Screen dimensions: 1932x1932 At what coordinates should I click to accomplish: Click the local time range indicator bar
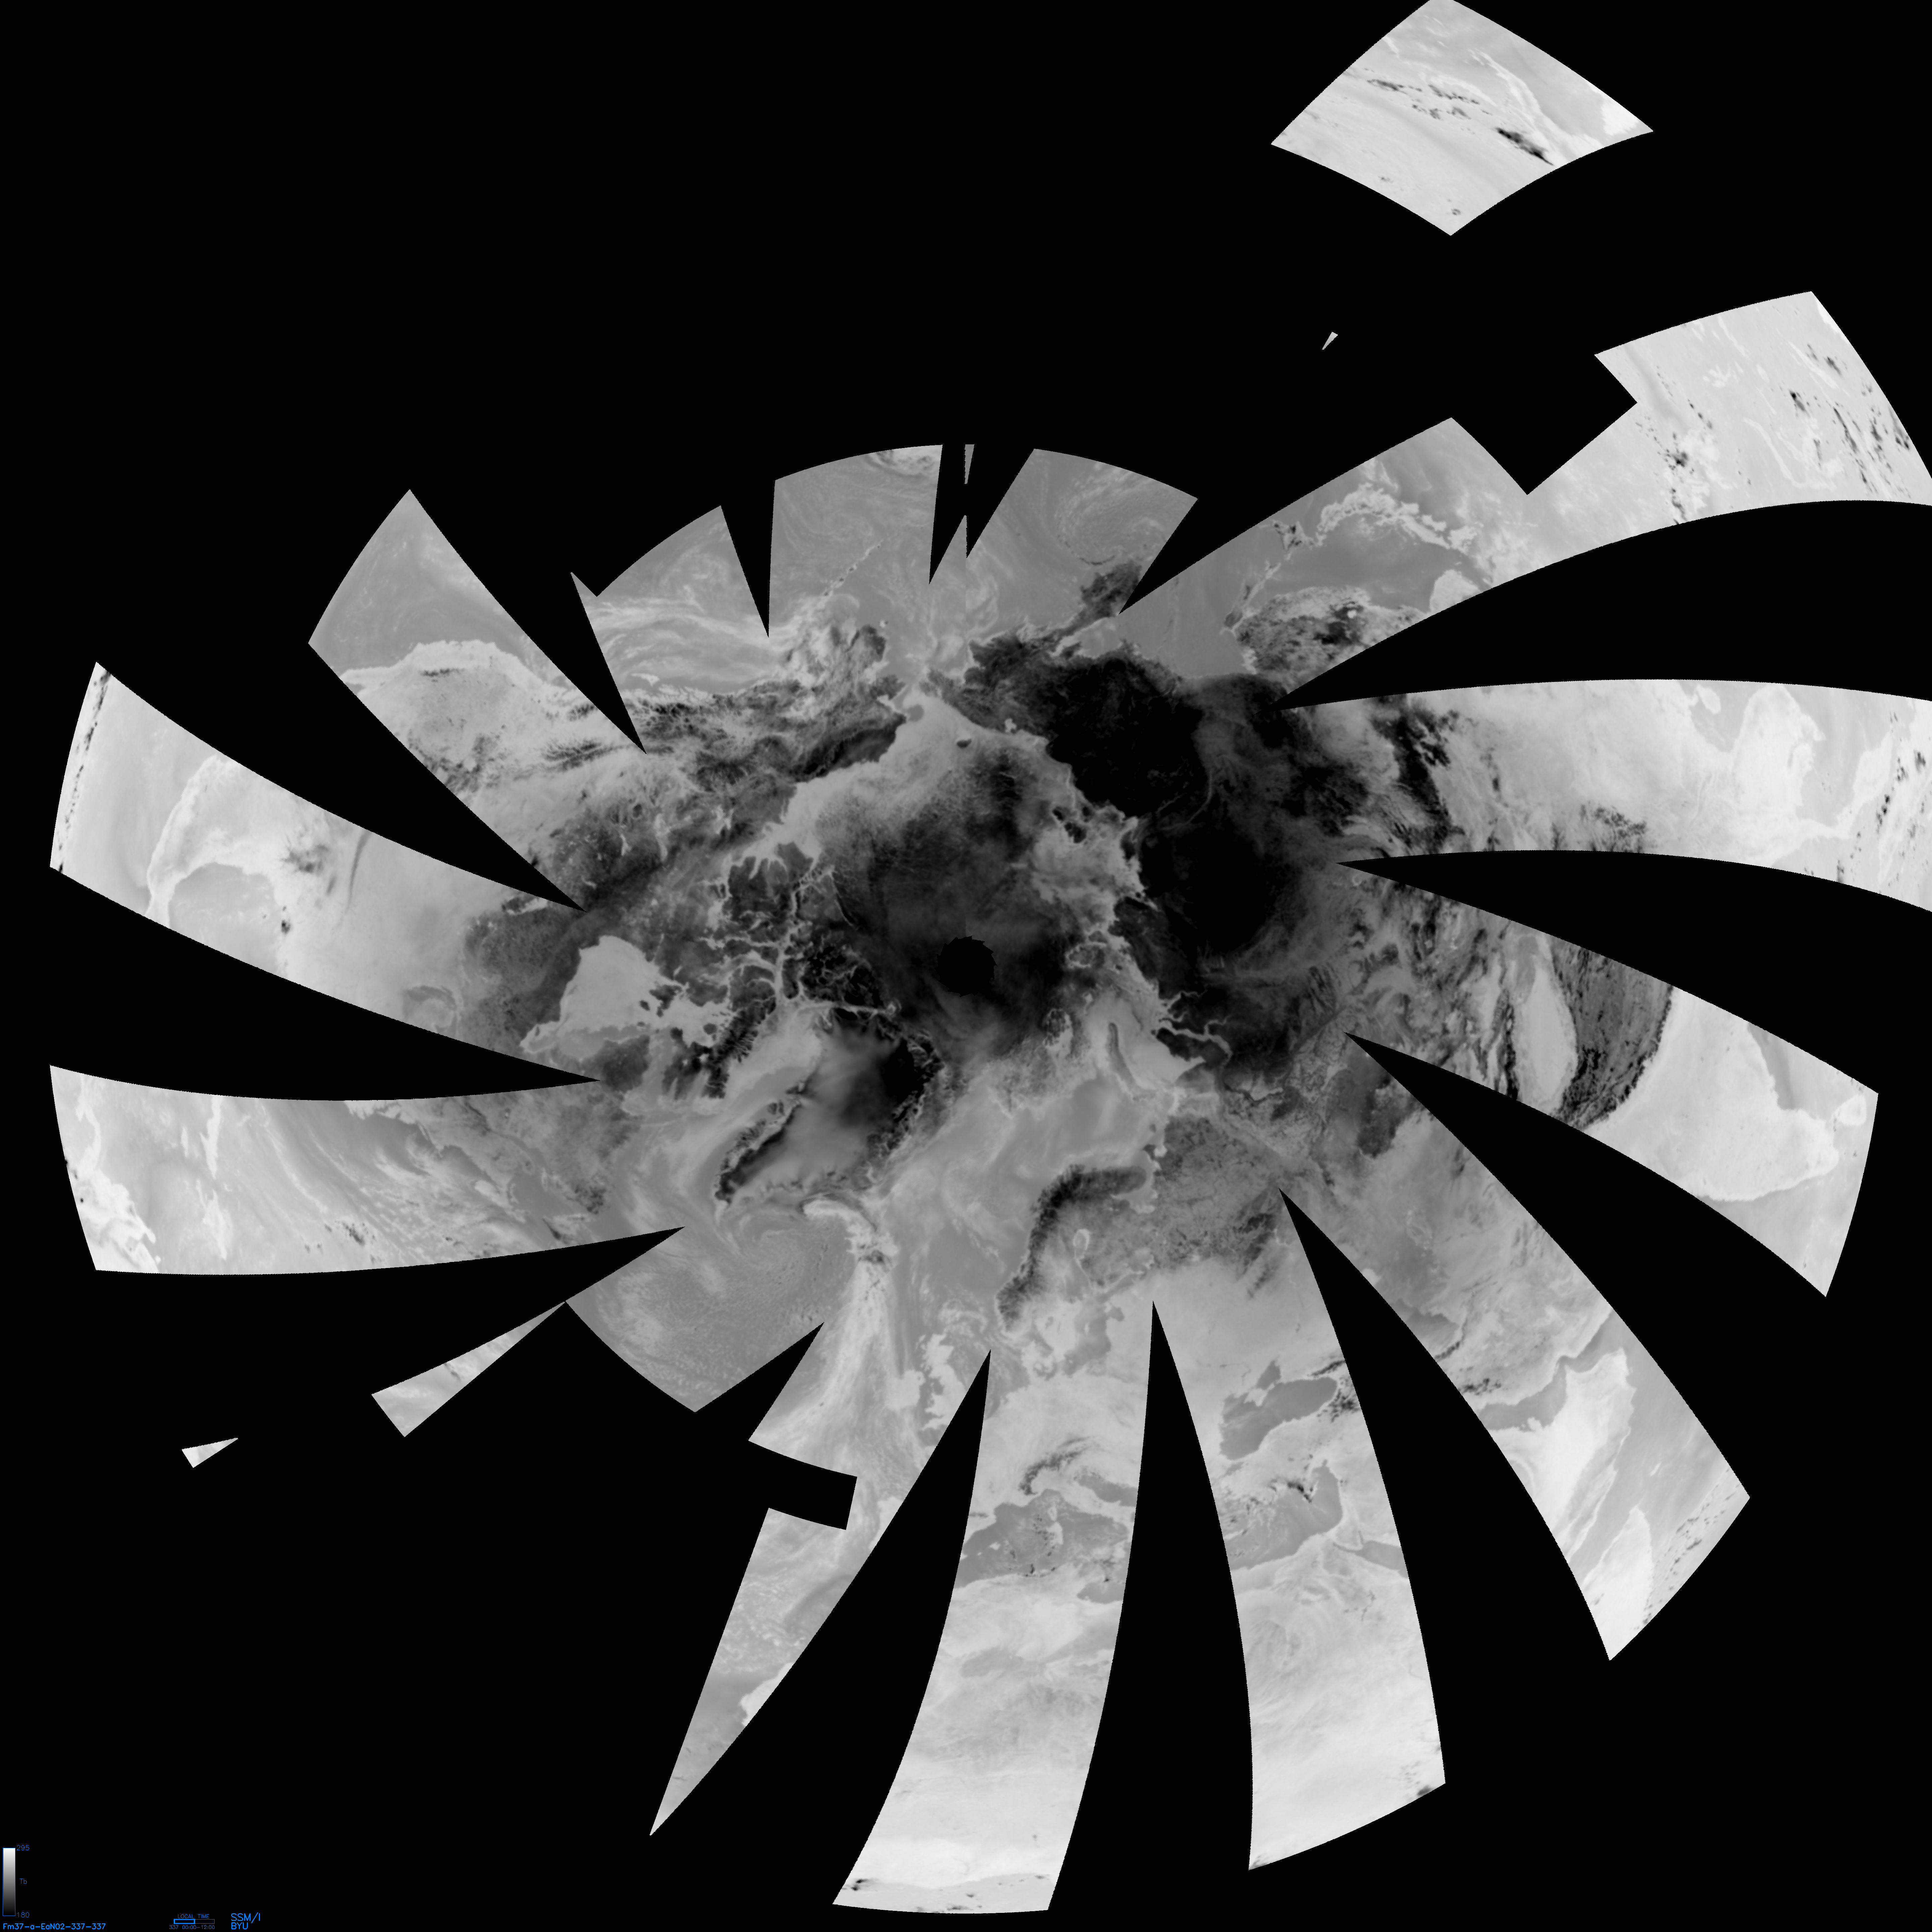tap(194, 1922)
